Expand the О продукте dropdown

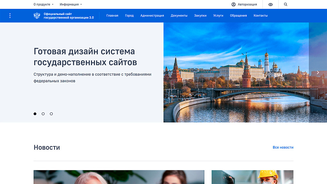pyautogui.click(x=43, y=4)
